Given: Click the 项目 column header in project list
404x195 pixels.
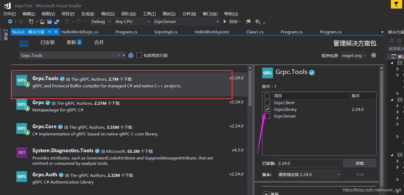Looking at the screenshot, I should click(311, 96).
